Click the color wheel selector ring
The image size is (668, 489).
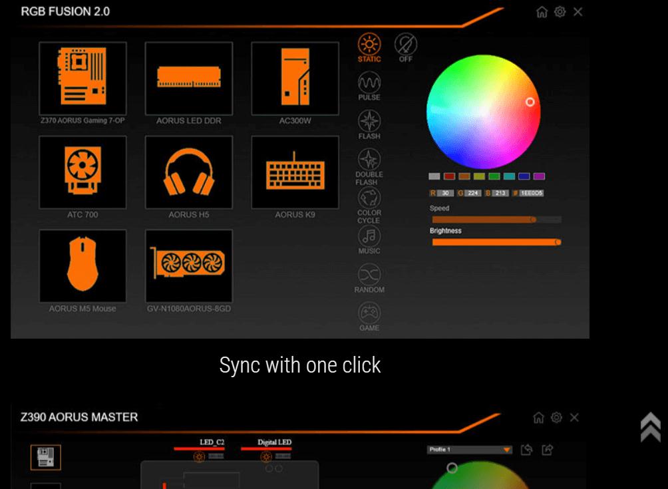point(530,102)
